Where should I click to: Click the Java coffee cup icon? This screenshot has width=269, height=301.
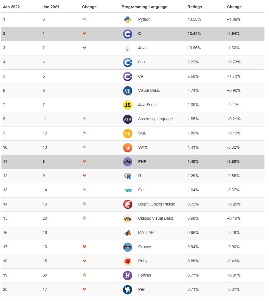pos(128,48)
